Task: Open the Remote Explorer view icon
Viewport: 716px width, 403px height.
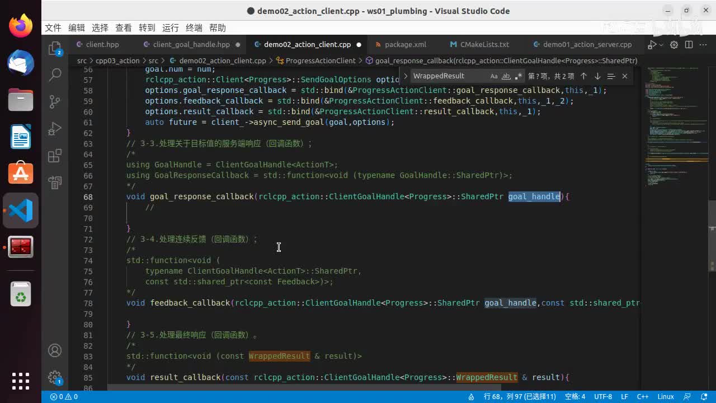Action: click(x=55, y=182)
